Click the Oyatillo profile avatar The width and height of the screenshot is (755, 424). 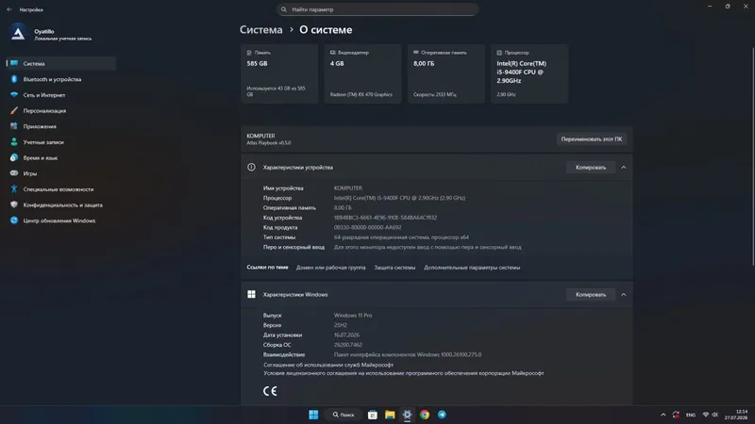tap(18, 34)
